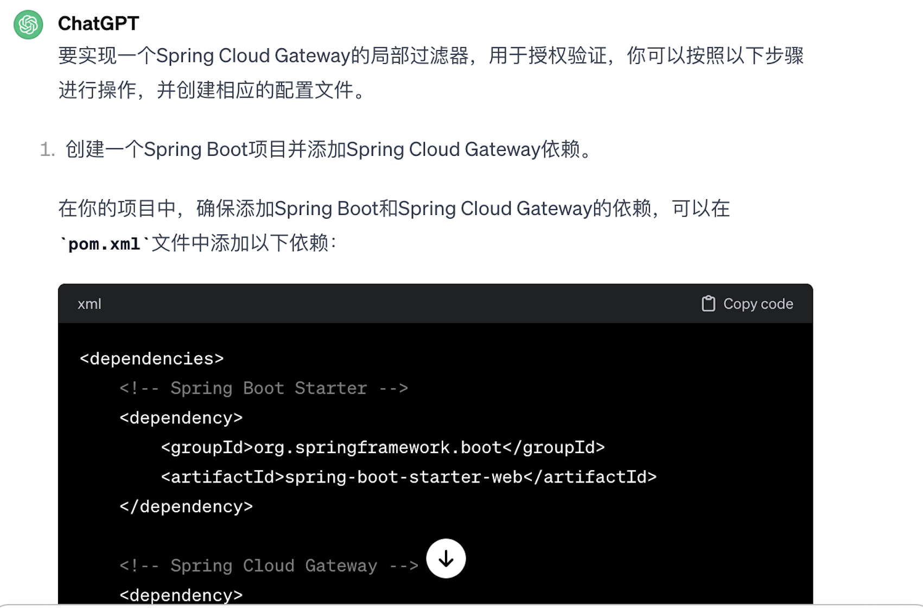The width and height of the screenshot is (923, 609).
Task: Click the pom.xml inline code text
Action: [x=104, y=244]
